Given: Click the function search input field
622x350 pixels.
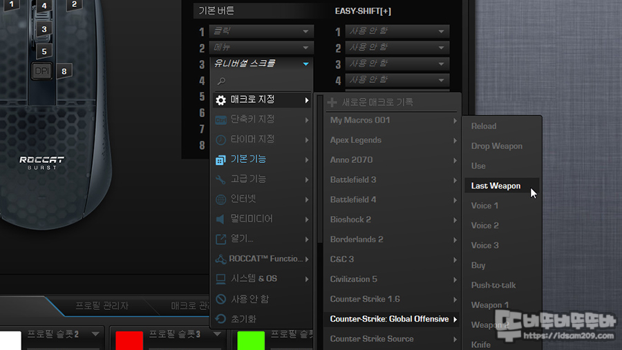Looking at the screenshot, I should (x=262, y=81).
